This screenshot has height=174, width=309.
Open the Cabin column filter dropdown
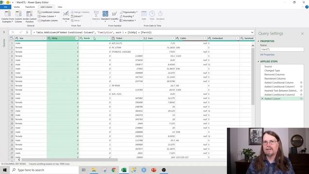click(x=205, y=38)
